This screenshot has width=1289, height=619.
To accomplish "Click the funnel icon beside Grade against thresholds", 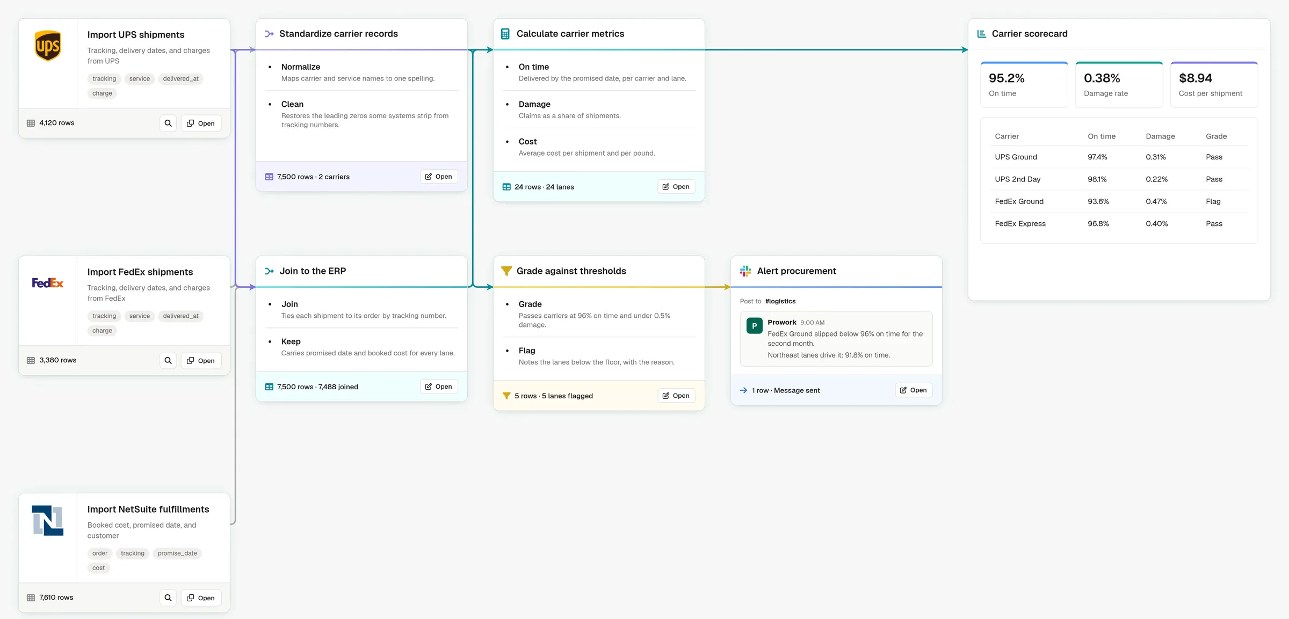I will click(506, 271).
